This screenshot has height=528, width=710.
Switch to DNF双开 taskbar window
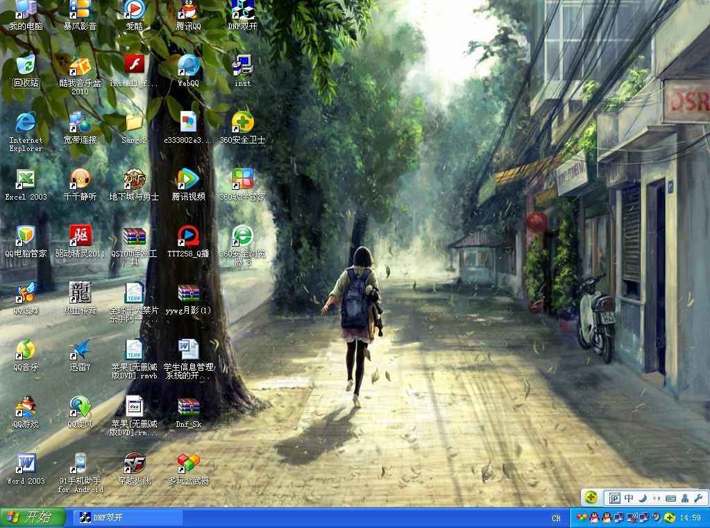(128, 518)
